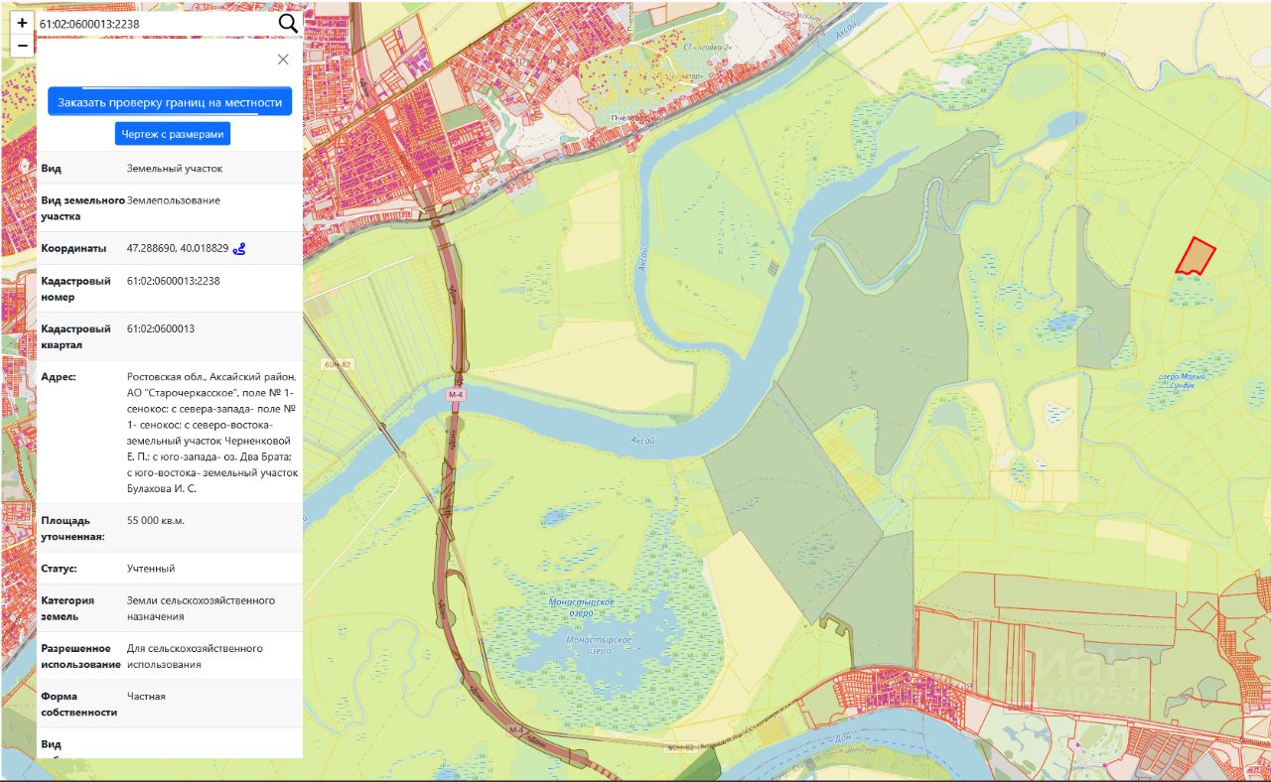Viewport: 1271px width, 782px height.
Task: Click the coordinates «47.288690, 40.018829»
Action: click(x=178, y=248)
